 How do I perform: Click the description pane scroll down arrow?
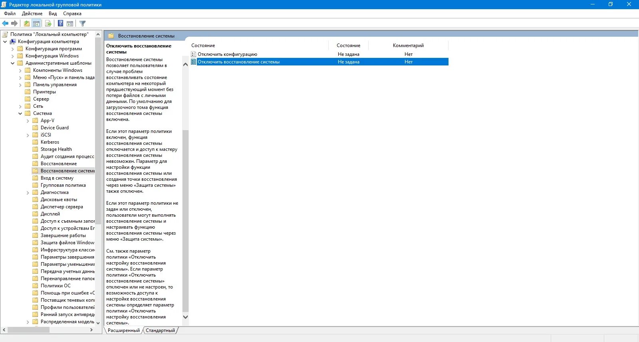[x=185, y=317]
